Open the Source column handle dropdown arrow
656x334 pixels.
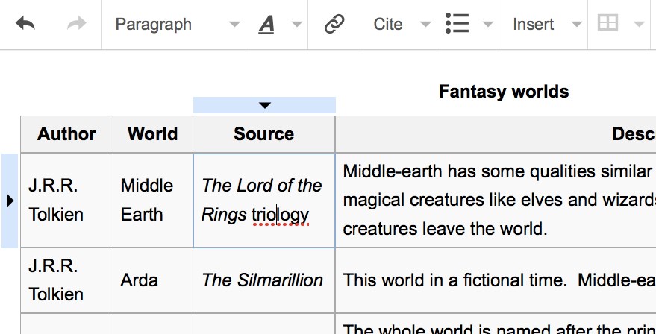coord(264,105)
